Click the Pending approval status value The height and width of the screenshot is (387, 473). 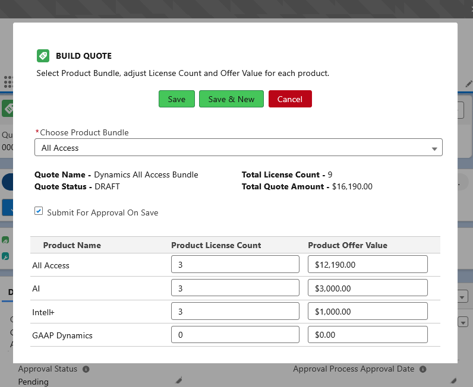pyautogui.click(x=33, y=382)
